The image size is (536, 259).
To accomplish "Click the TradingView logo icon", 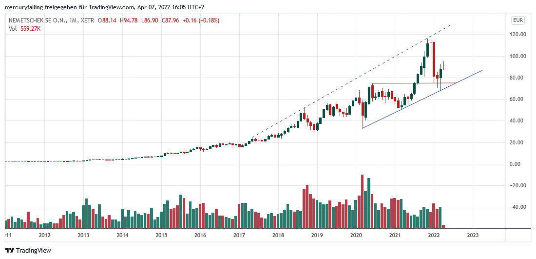I will tap(10, 250).
